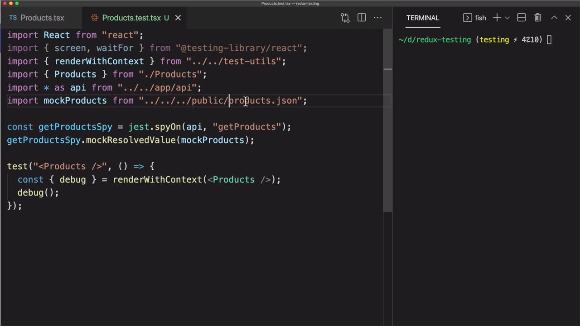Open More Actions via the ellipsis icon

pyautogui.click(x=378, y=18)
